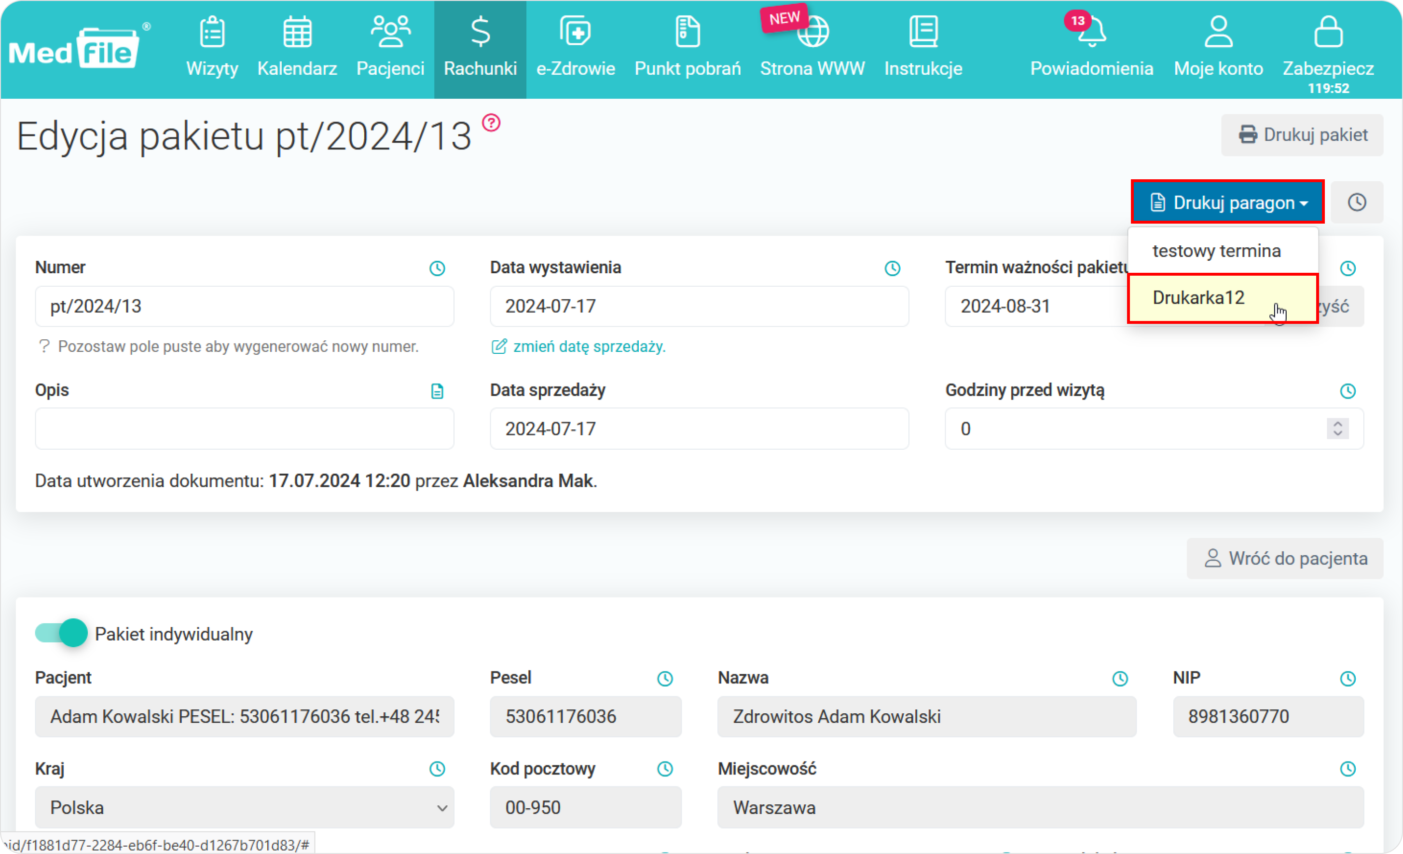Click the Godziny przed wizytą stepper arrows

[1337, 428]
